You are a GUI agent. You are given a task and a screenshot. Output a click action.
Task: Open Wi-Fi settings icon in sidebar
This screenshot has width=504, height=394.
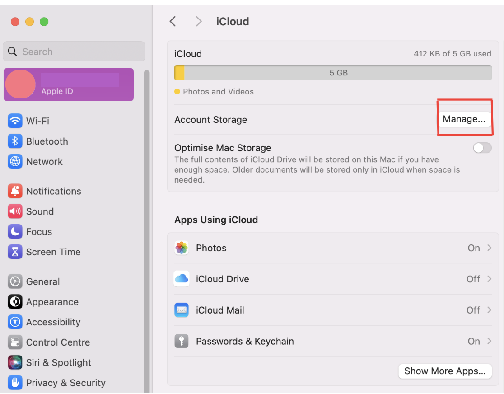pyautogui.click(x=15, y=121)
